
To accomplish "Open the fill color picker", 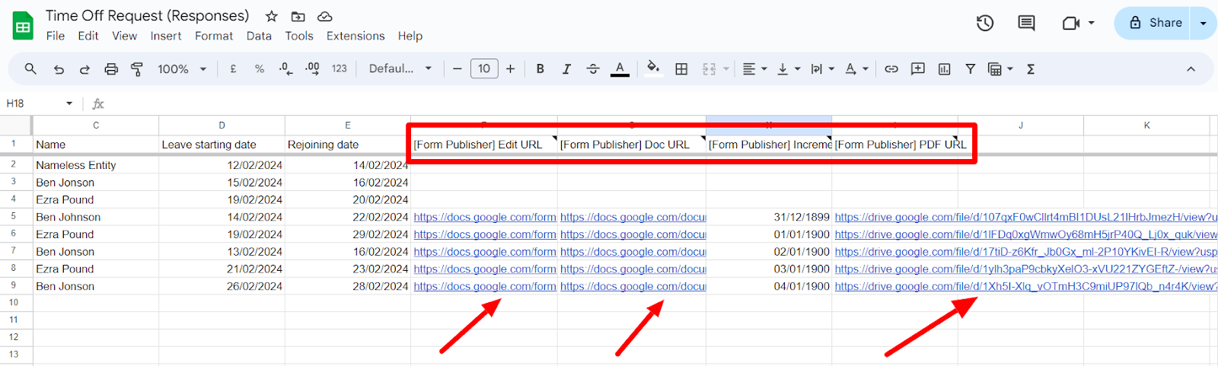I will [x=653, y=68].
